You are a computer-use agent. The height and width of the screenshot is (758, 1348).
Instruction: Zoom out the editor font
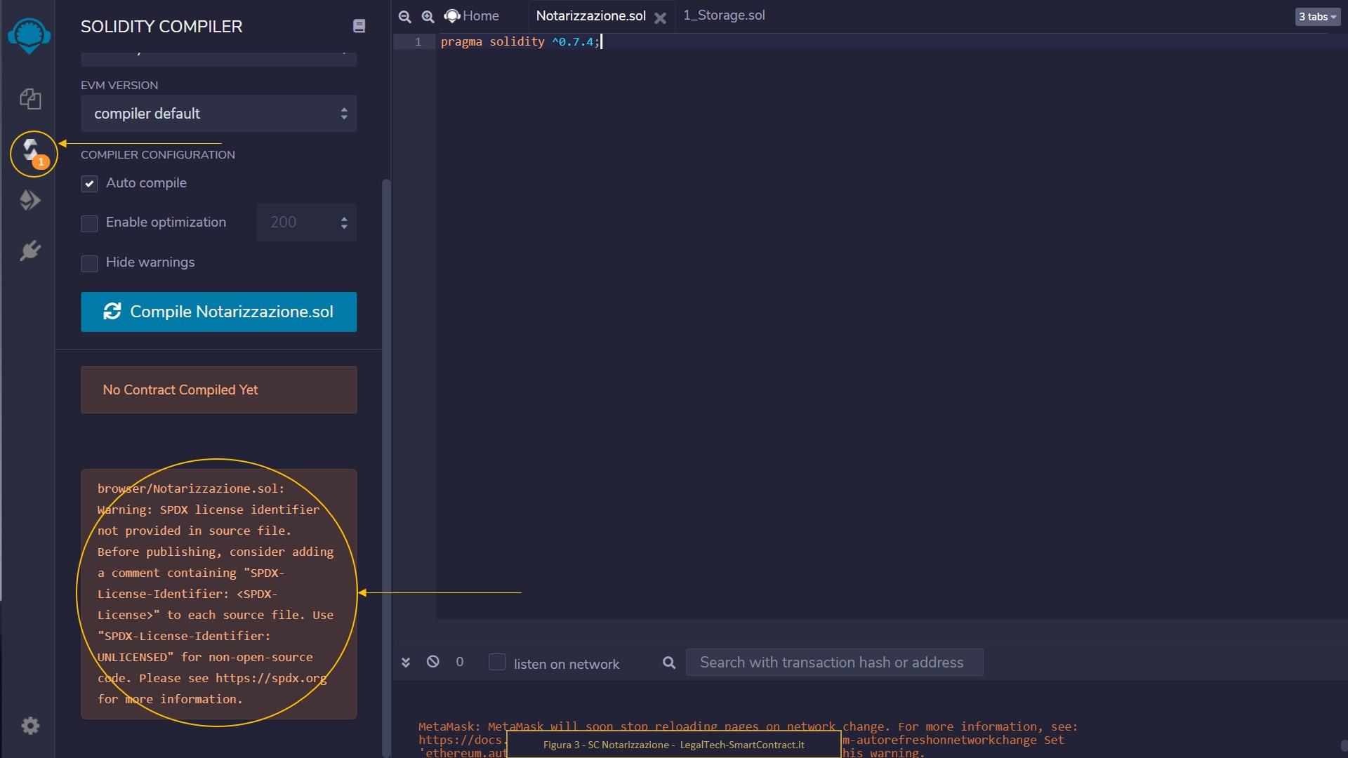(404, 16)
